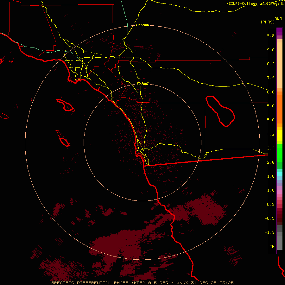Viewport: 285px width, 285px height.
Task: Pick the yellow segment of the color bar
Action: (280, 136)
